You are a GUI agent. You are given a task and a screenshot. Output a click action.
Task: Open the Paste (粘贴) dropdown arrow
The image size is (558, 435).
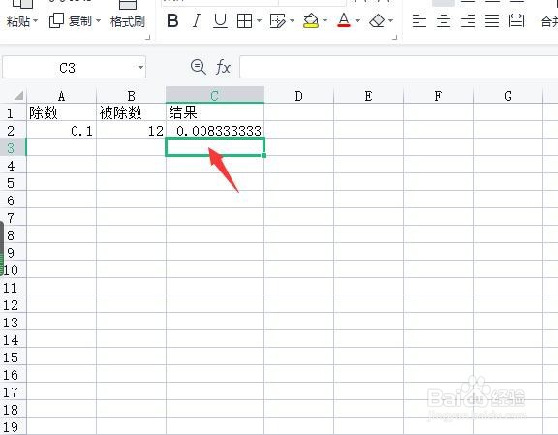(35, 21)
